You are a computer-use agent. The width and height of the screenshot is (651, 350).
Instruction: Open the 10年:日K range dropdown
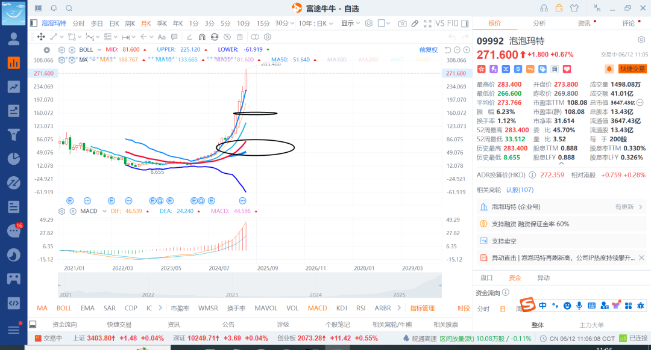coord(315,23)
